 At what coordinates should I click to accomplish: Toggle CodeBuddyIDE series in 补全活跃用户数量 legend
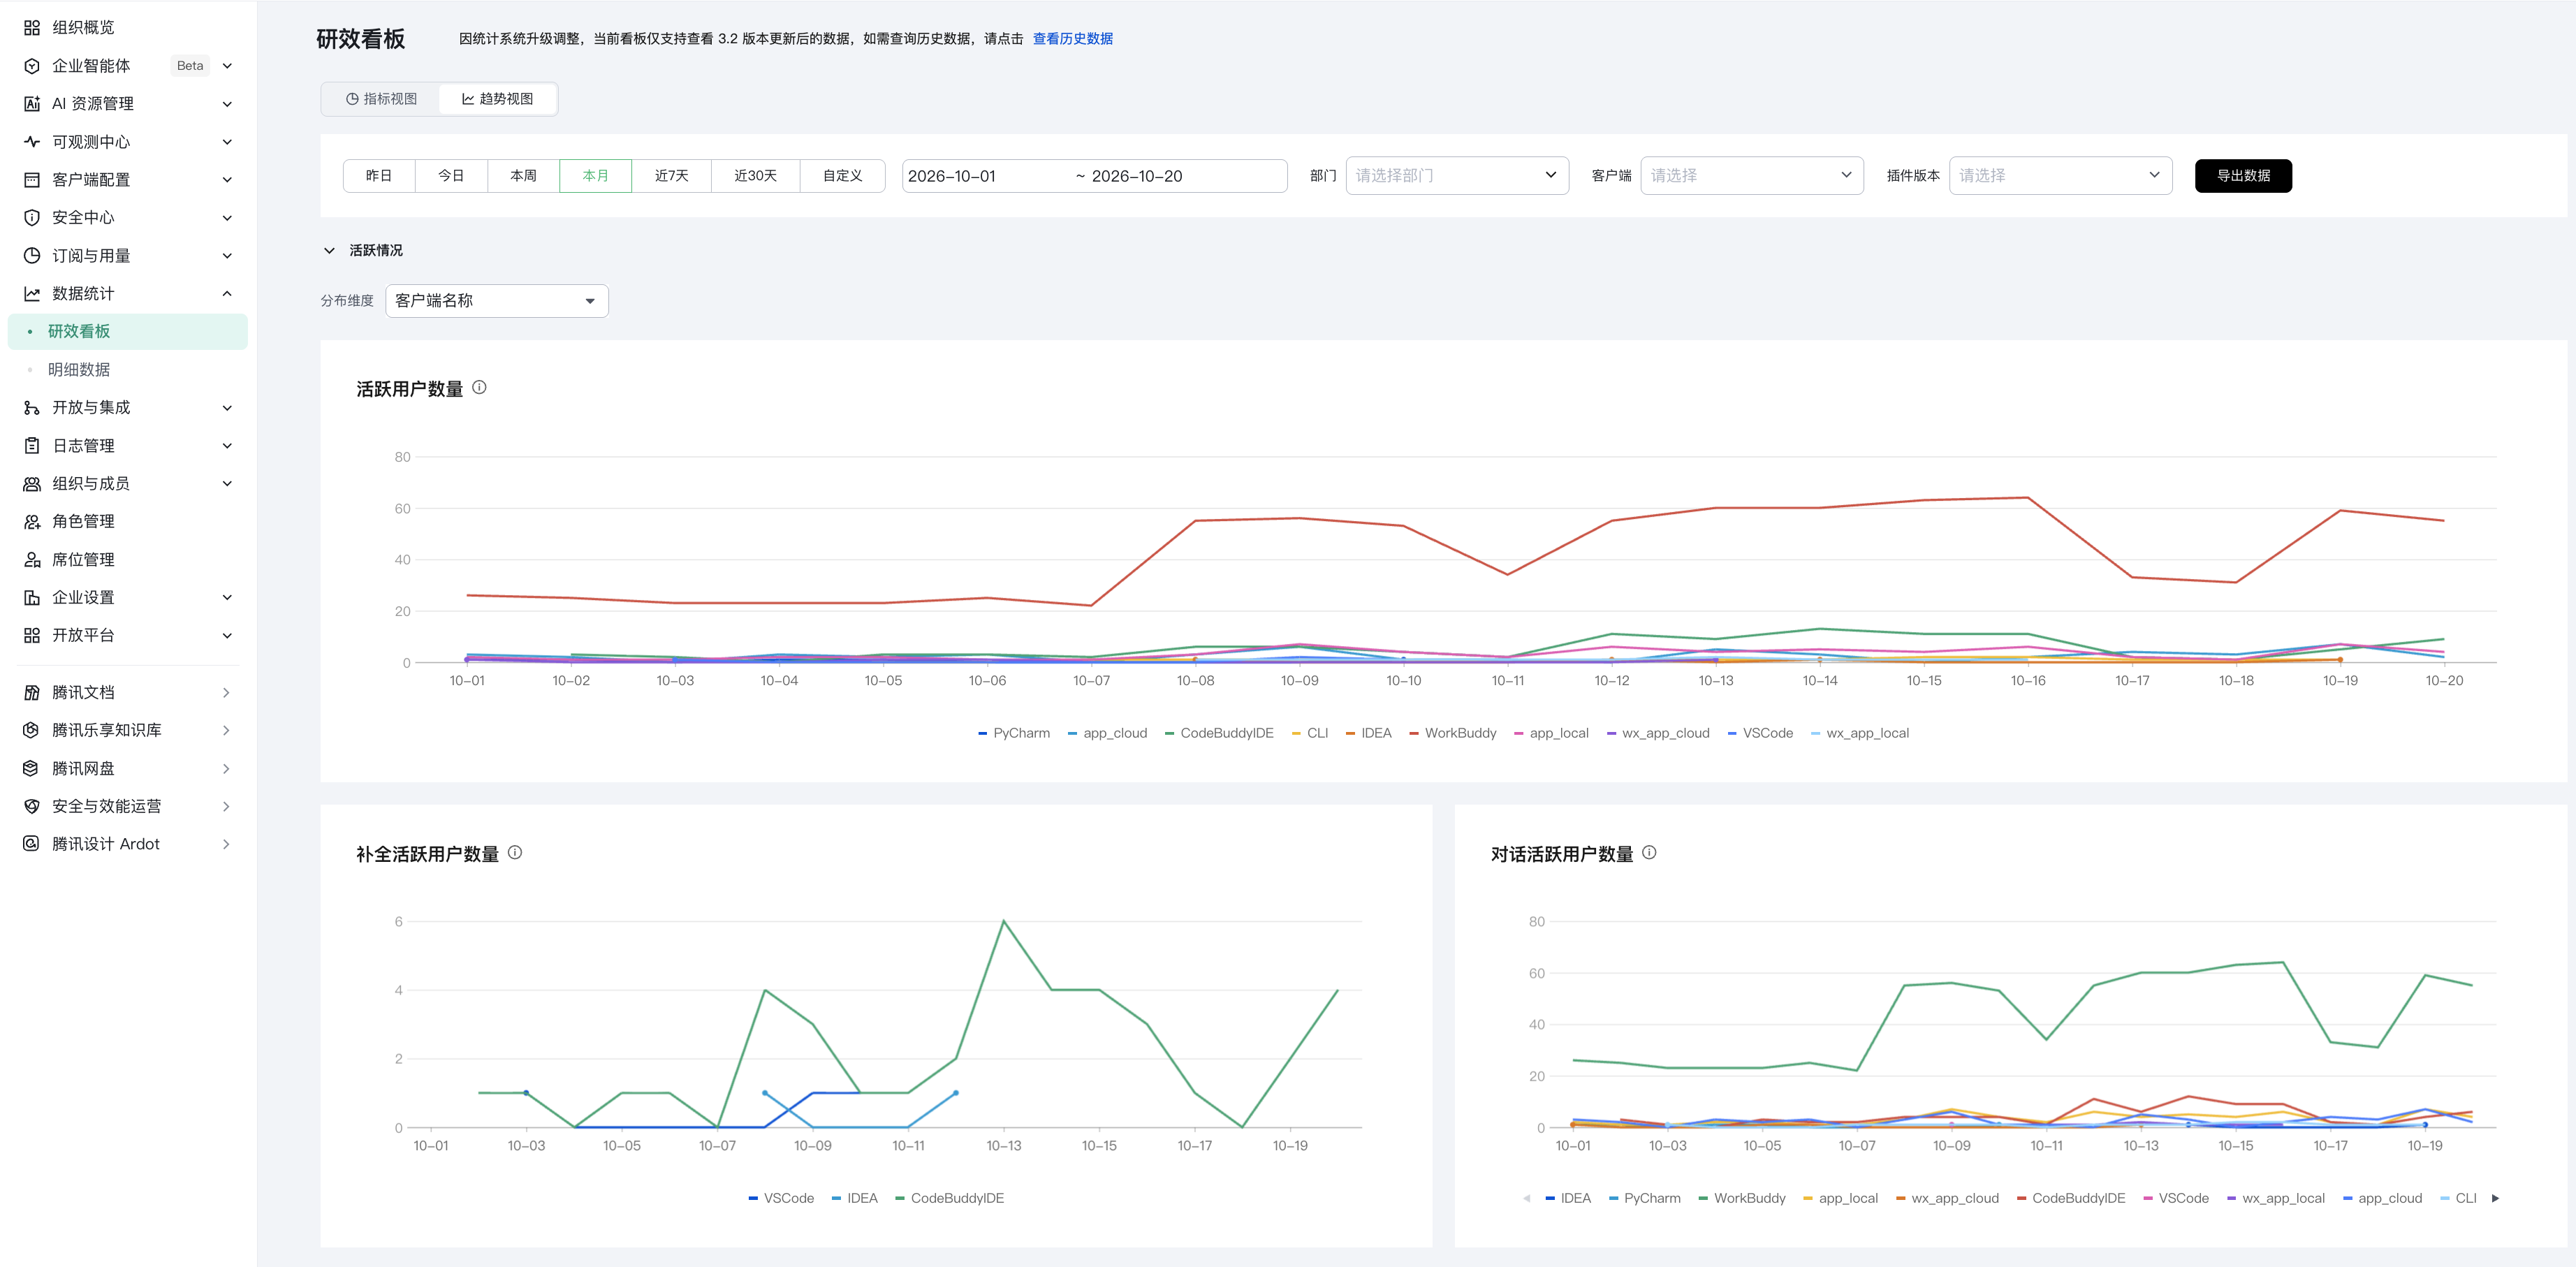click(950, 1198)
